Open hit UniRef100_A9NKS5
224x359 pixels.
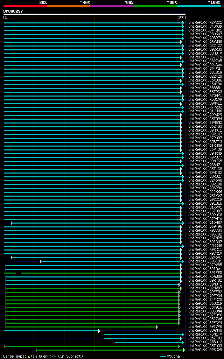(205, 161)
